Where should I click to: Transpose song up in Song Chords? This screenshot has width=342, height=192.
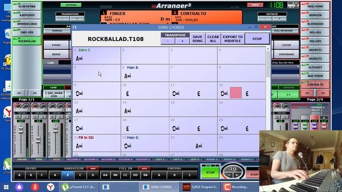tap(182, 41)
